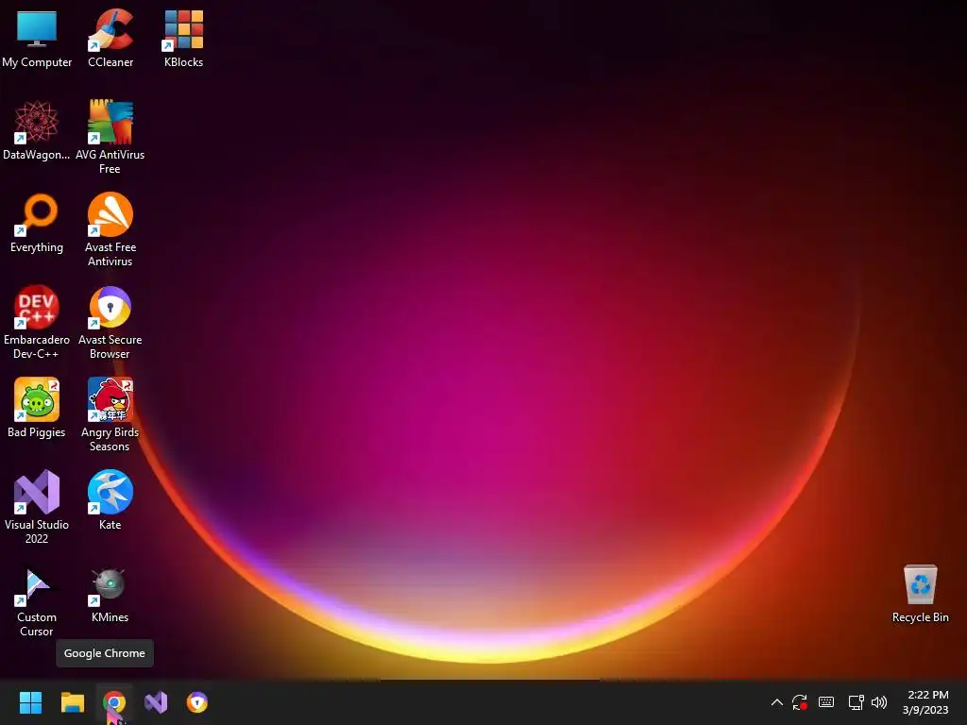
Task: Select the Custom Cursor shortcut
Action: [37, 599]
